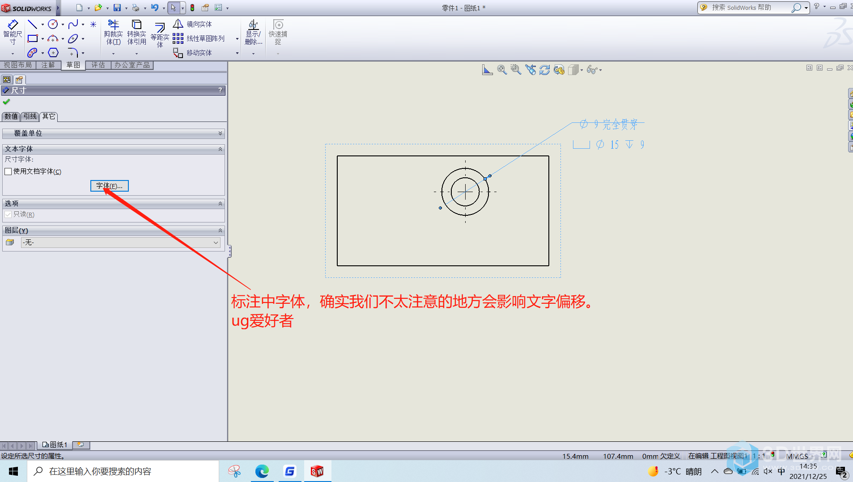Image resolution: width=853 pixels, height=482 pixels.
Task: Collapse the Layer (图层) section
Action: pos(220,231)
